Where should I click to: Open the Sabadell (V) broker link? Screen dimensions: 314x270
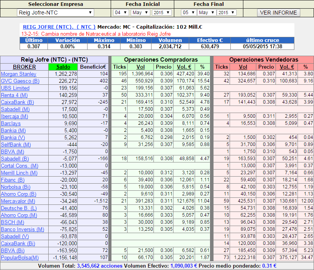[x=15, y=237]
